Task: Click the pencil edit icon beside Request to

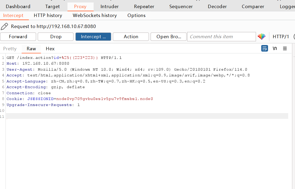Action: (4, 26)
